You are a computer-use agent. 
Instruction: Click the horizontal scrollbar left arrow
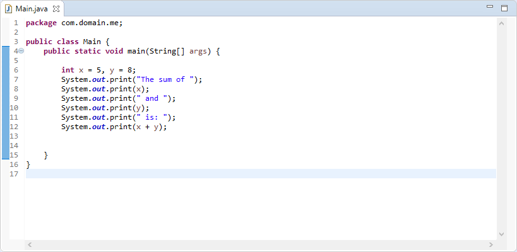29,245
